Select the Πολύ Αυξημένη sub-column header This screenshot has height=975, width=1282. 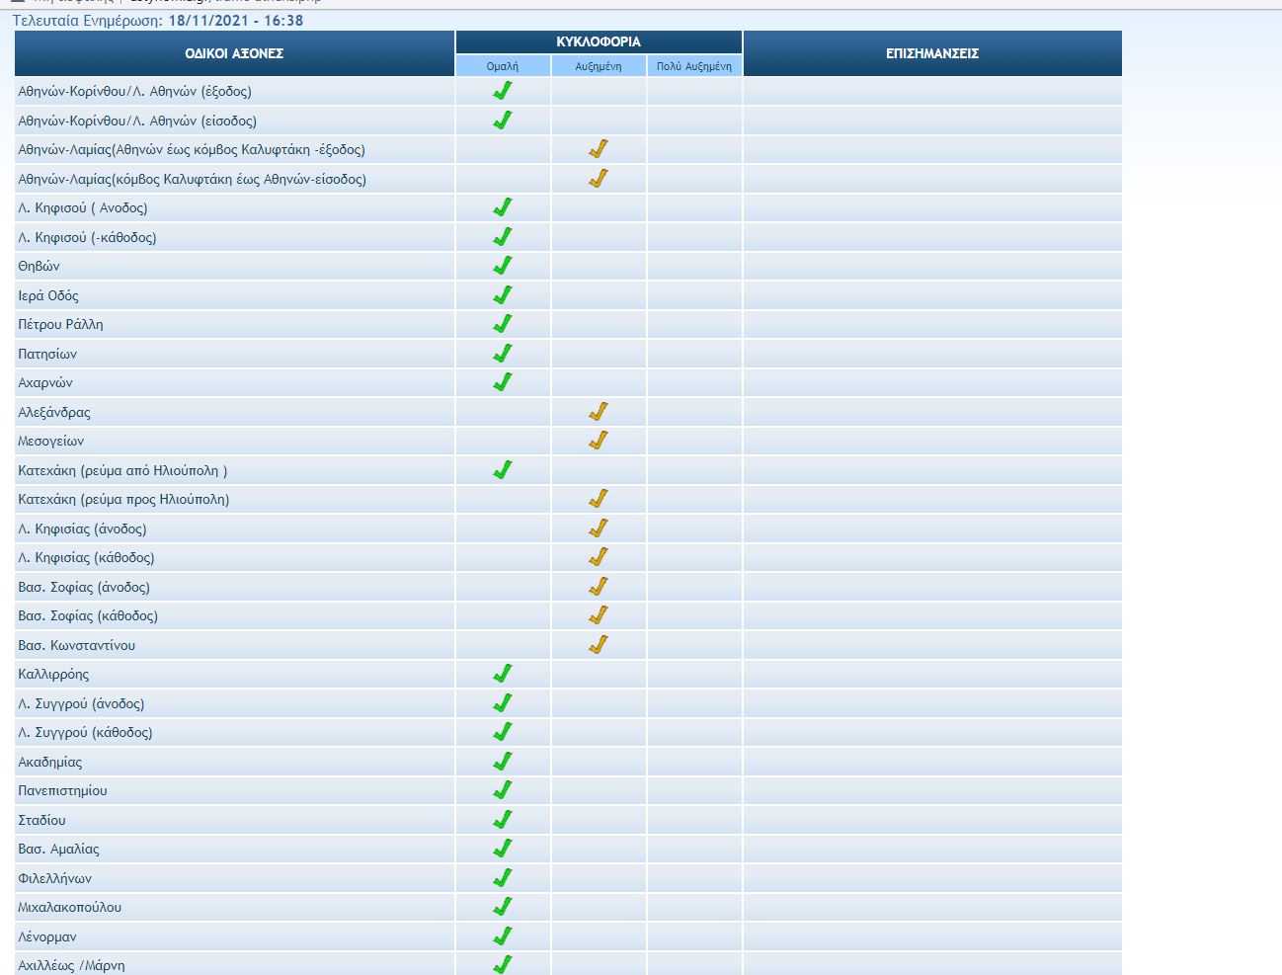coord(694,66)
